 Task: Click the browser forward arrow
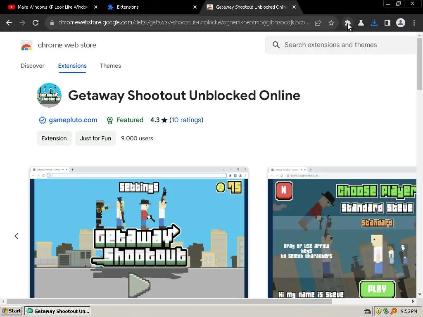tap(22, 23)
